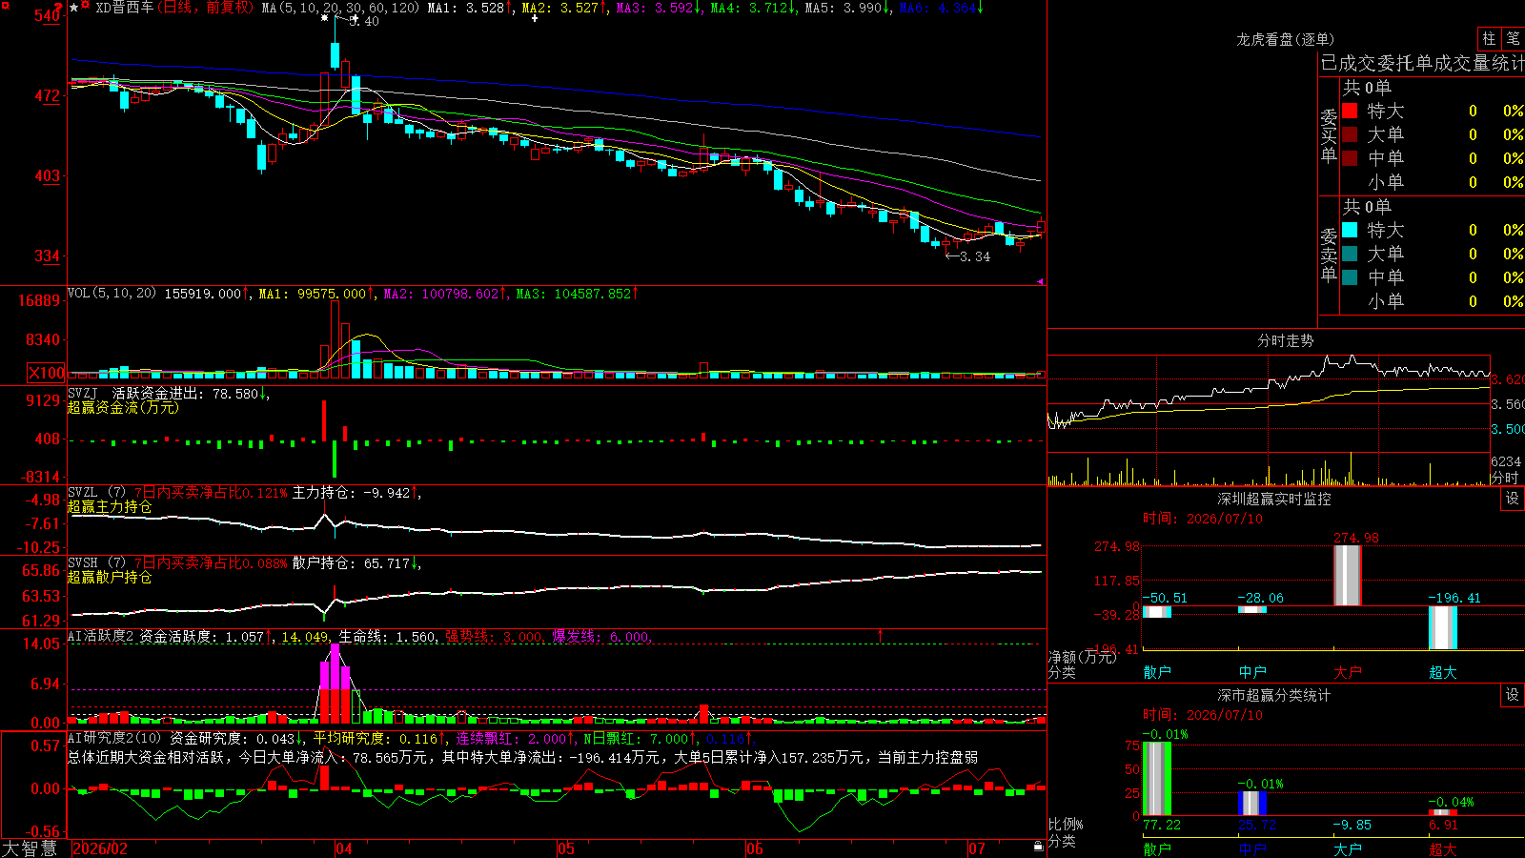The image size is (1525, 858).
Task: Click the magenta arrow marker below the price chart
Action: 1040,281
